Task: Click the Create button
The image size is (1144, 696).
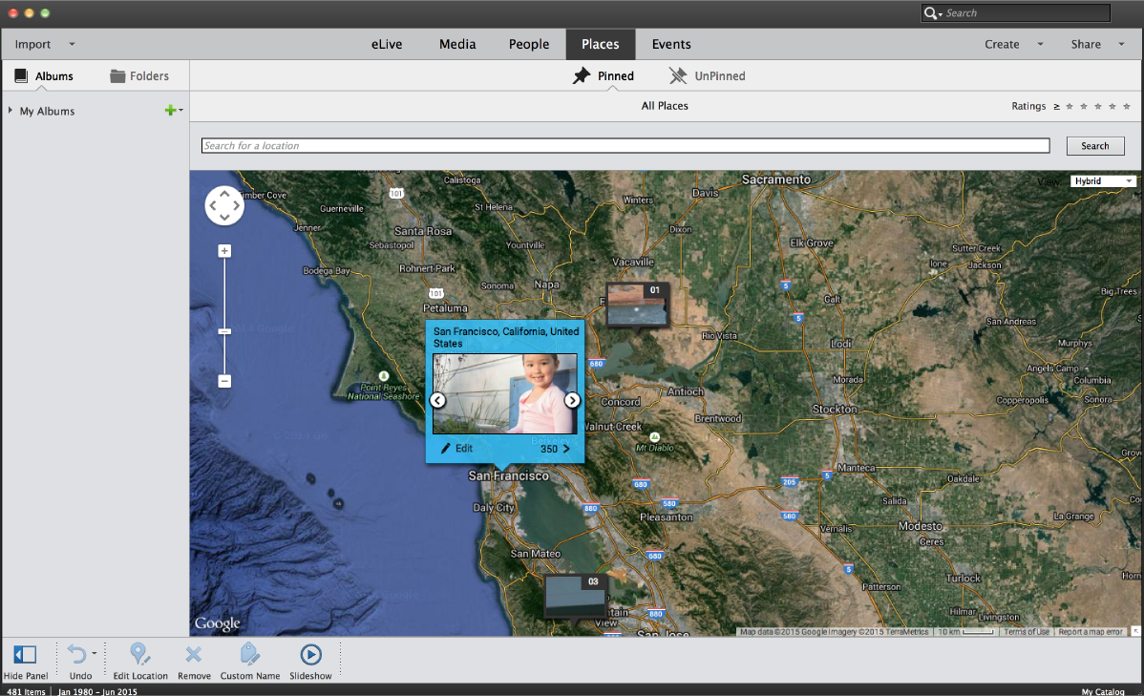Action: [x=1002, y=44]
